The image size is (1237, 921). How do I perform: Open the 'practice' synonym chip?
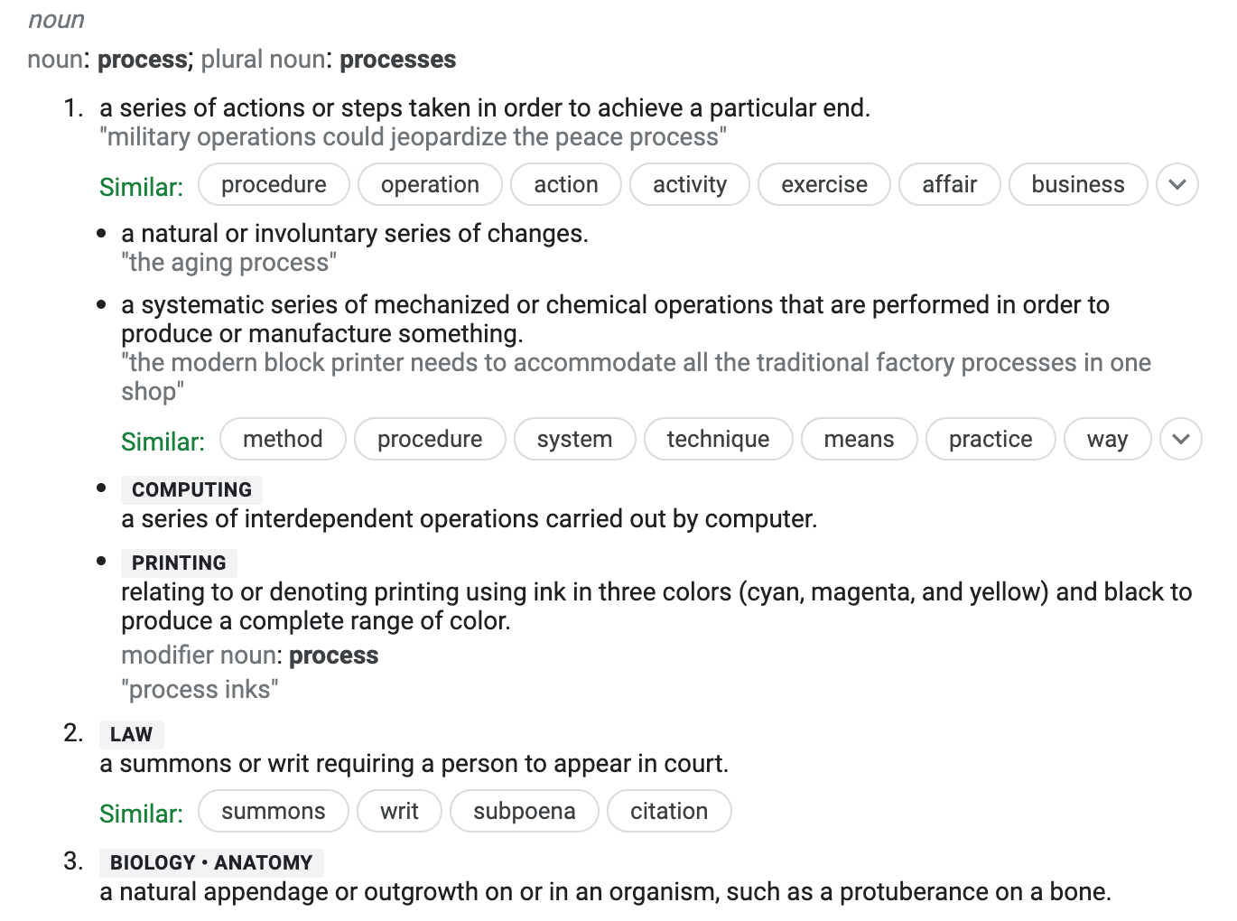coord(991,439)
